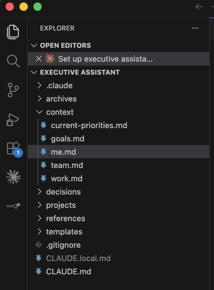Open the Source Control view icon
214x290 pixels.
[13, 90]
